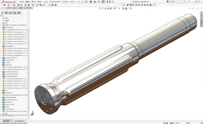Viewport: 203px width, 124px height.
Task: Expand the PlanetaryGear folder node
Action: (1, 60)
